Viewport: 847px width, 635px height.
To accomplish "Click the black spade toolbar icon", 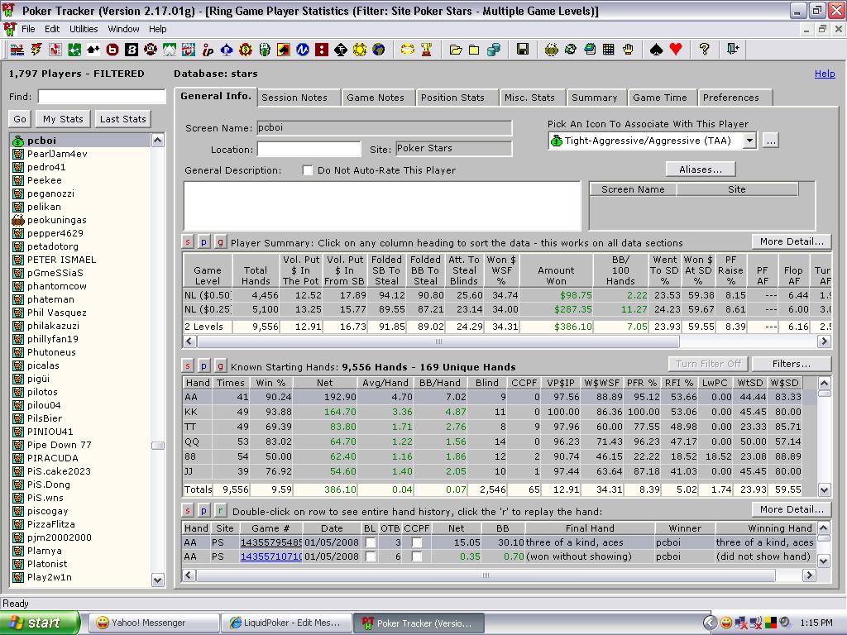I will [x=656, y=50].
